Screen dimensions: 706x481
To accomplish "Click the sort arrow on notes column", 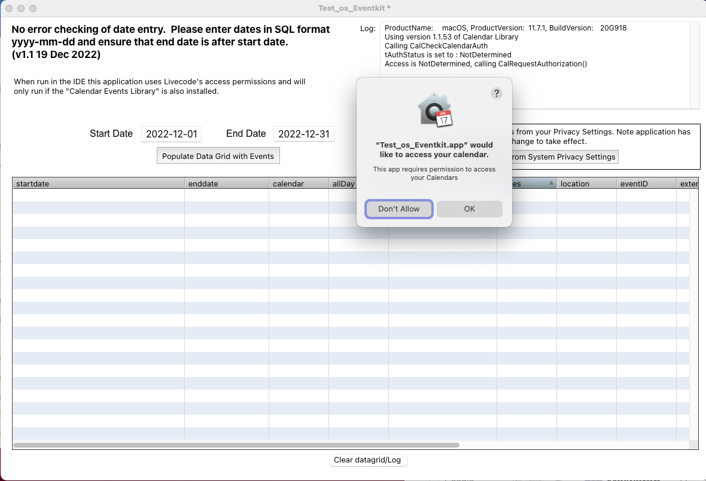I will 550,183.
